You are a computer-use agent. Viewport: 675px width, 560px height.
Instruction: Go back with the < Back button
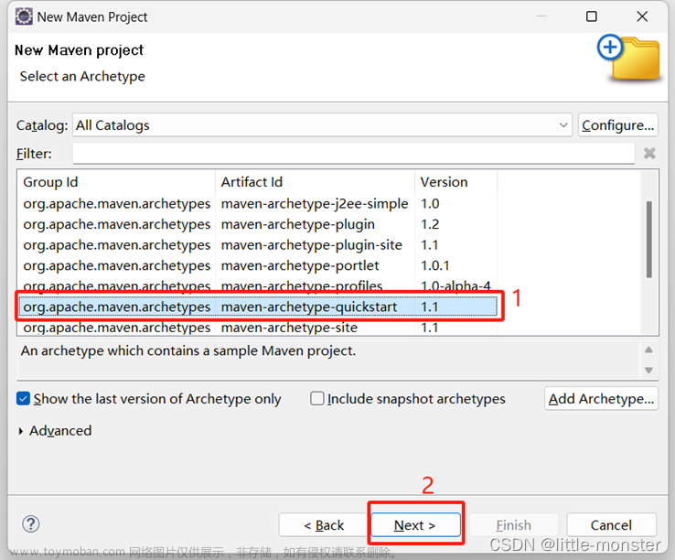point(324,525)
